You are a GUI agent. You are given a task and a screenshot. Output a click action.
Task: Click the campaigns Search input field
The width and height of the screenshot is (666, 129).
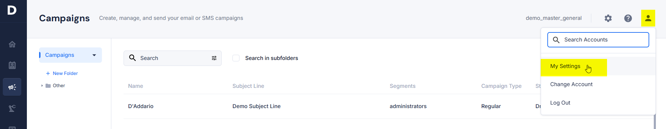172,58
